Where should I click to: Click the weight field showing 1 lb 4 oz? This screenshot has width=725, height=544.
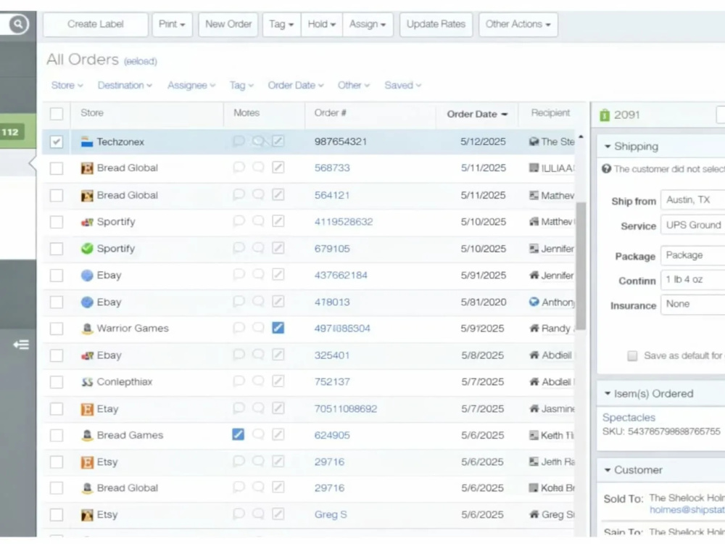point(692,280)
